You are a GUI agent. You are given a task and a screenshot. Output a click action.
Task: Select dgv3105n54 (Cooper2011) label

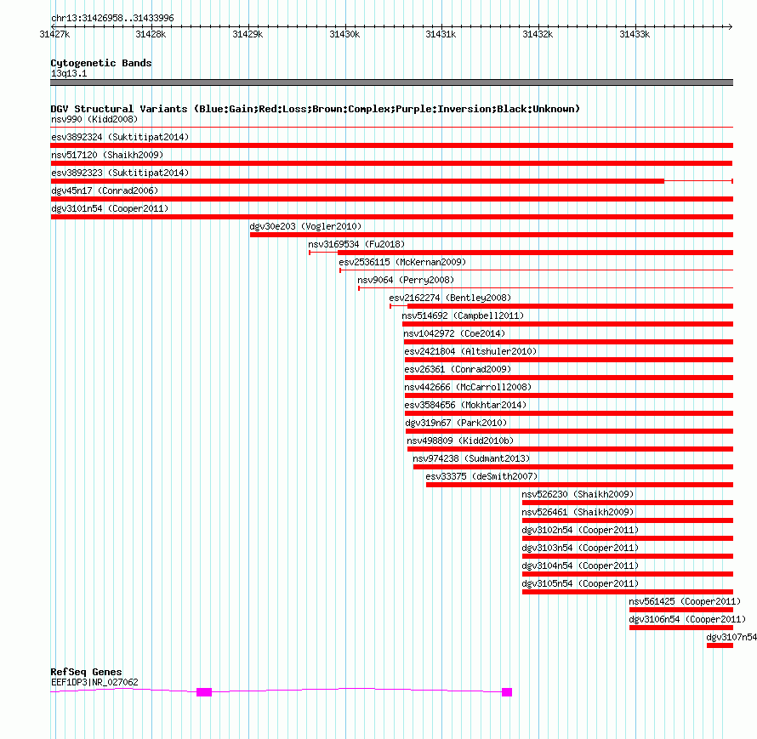click(x=580, y=583)
